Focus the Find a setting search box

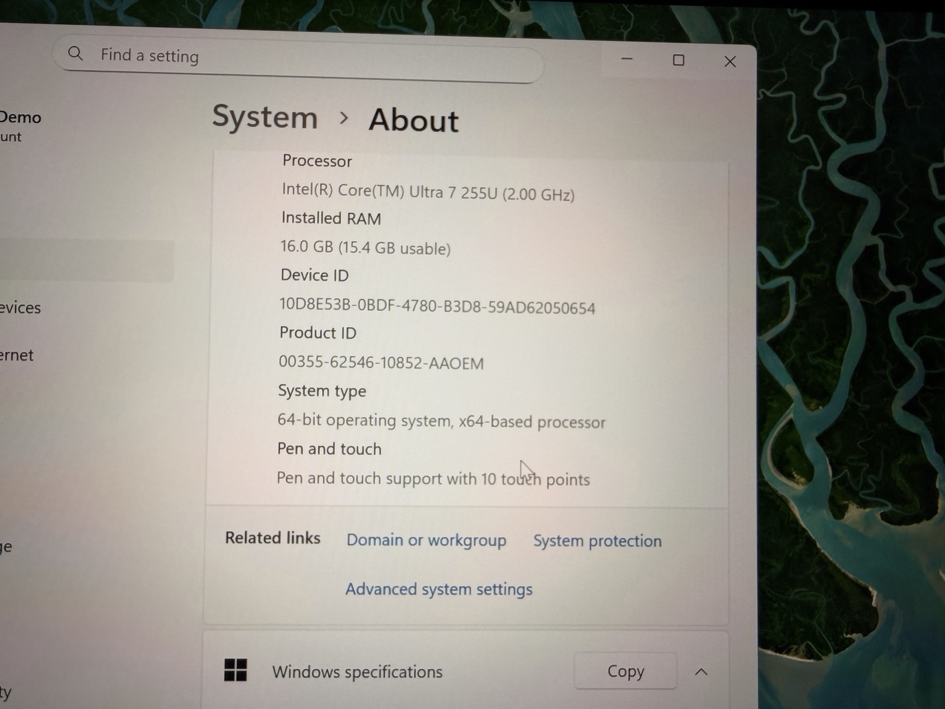(298, 58)
